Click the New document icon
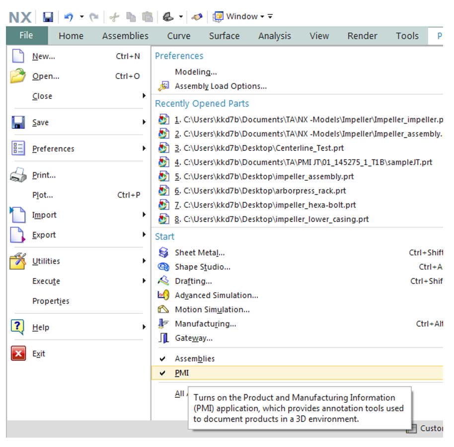 point(18,56)
